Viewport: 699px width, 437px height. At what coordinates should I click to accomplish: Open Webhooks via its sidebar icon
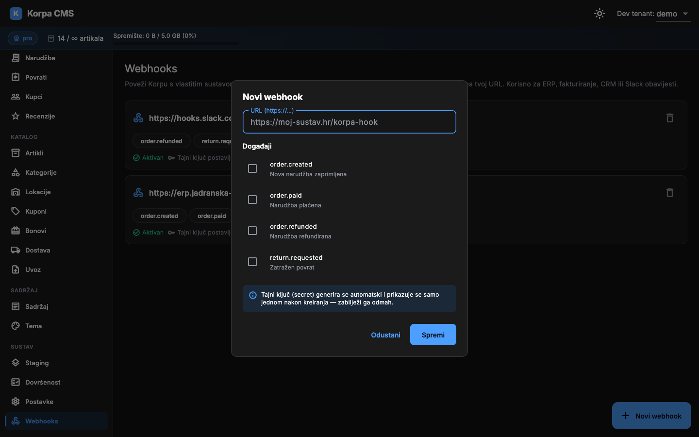[16, 421]
